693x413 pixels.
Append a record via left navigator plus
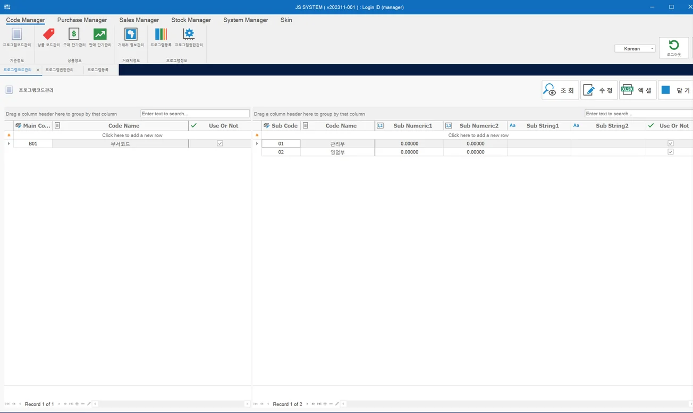point(77,404)
